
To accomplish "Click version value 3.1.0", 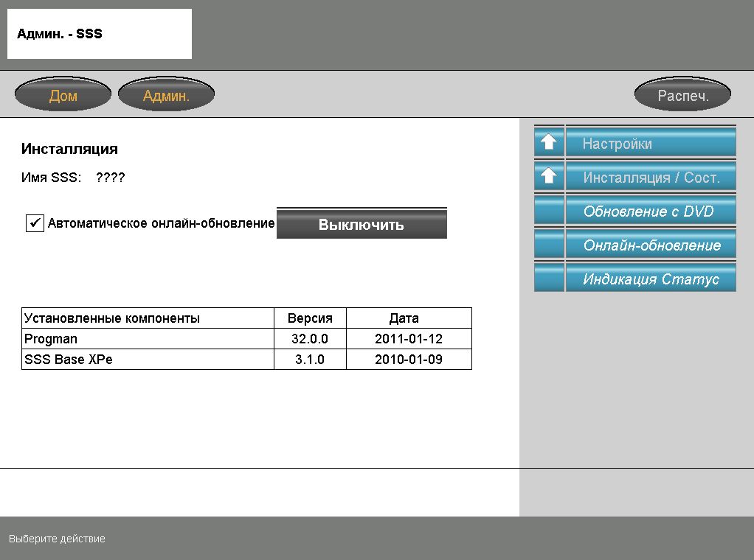I will [x=310, y=360].
